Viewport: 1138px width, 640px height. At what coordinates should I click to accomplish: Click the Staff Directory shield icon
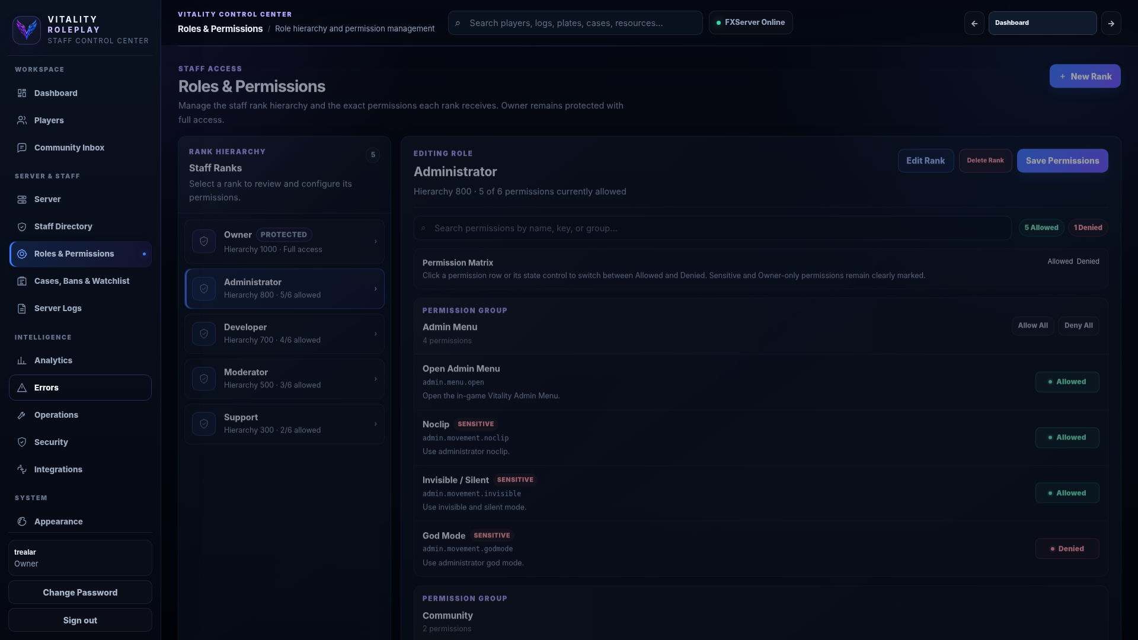point(22,226)
